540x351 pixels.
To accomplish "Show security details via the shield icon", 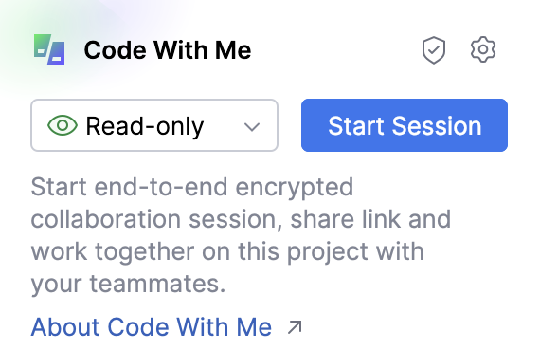I will tap(434, 50).
